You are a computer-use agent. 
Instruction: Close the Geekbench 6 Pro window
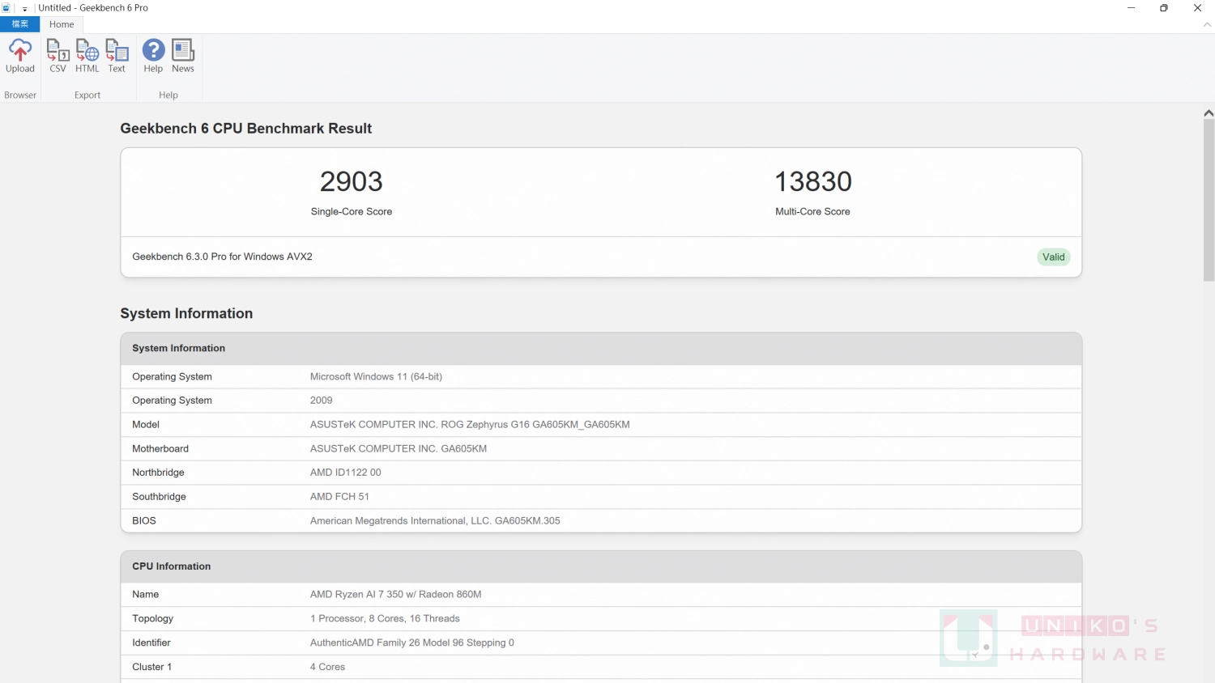[1197, 8]
